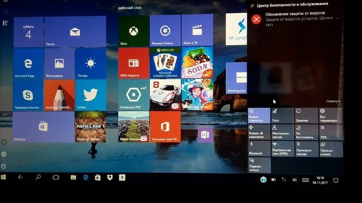Launch Музыка Groove tile

coord(165,30)
